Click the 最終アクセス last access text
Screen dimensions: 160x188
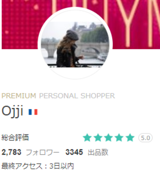pyautogui.click(x=22, y=166)
